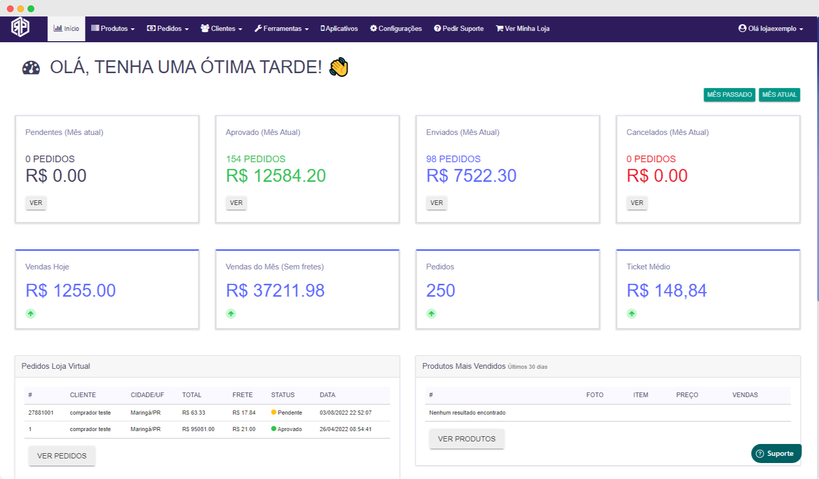819x479 pixels.
Task: Click the people icon next to Clientes
Action: click(x=205, y=28)
